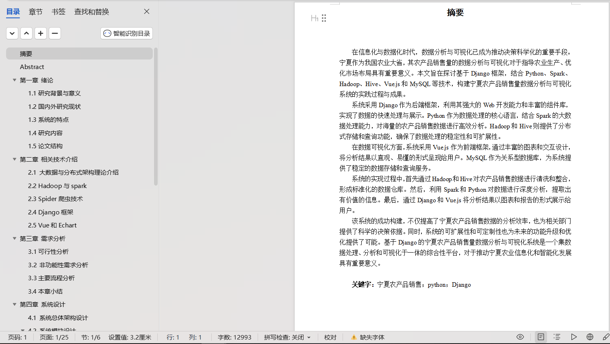Click the paragraph drag handle dots
610x344 pixels.
coord(324,18)
